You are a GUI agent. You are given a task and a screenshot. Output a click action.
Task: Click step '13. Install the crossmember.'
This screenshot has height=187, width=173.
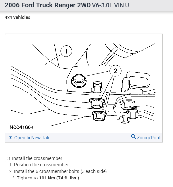[x=34, y=158]
